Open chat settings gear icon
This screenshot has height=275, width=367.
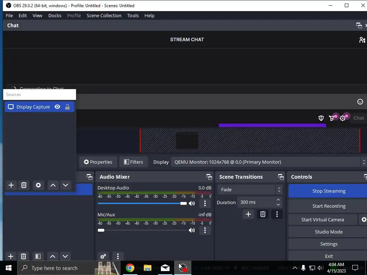pos(342,118)
